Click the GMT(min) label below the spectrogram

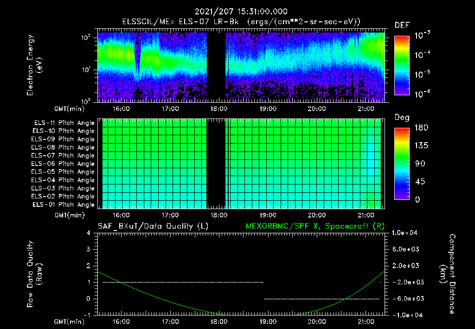coord(70,109)
